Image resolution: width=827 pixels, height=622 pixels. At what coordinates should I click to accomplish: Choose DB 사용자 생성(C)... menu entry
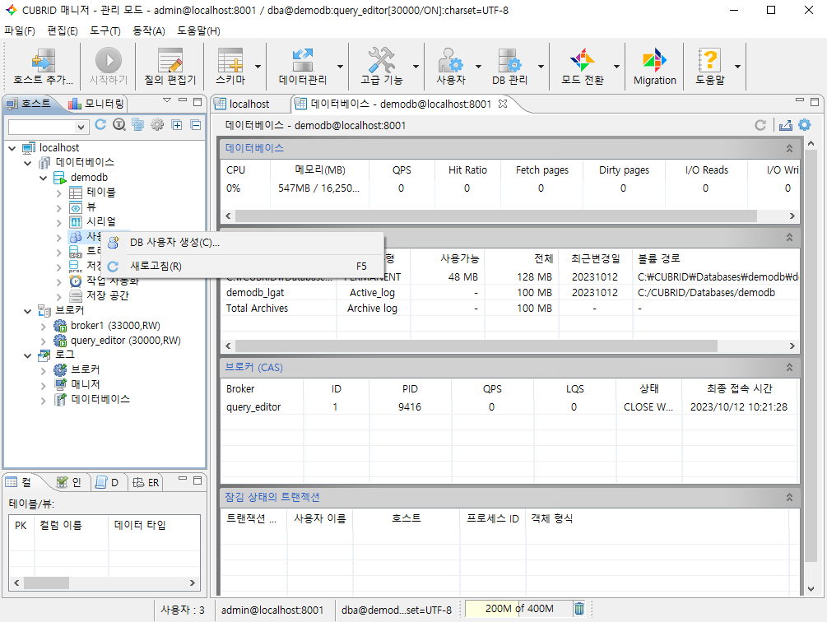244,243
